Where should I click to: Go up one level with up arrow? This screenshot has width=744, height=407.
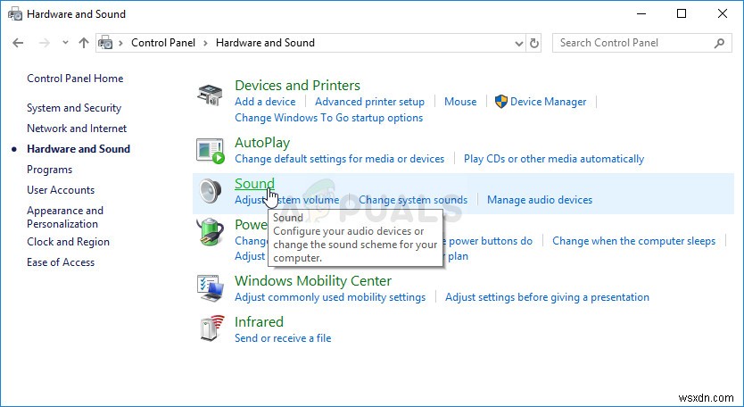click(84, 43)
